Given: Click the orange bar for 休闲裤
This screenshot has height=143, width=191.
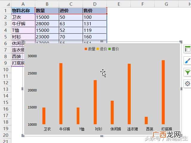Looking at the screenshot, I should [112, 113].
